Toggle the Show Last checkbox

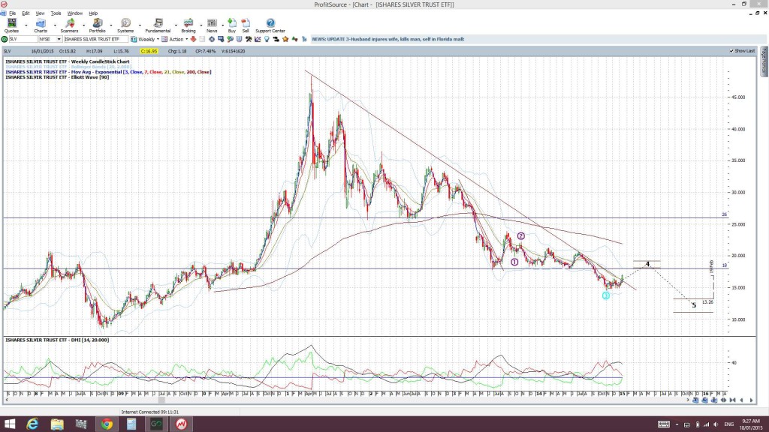(731, 51)
